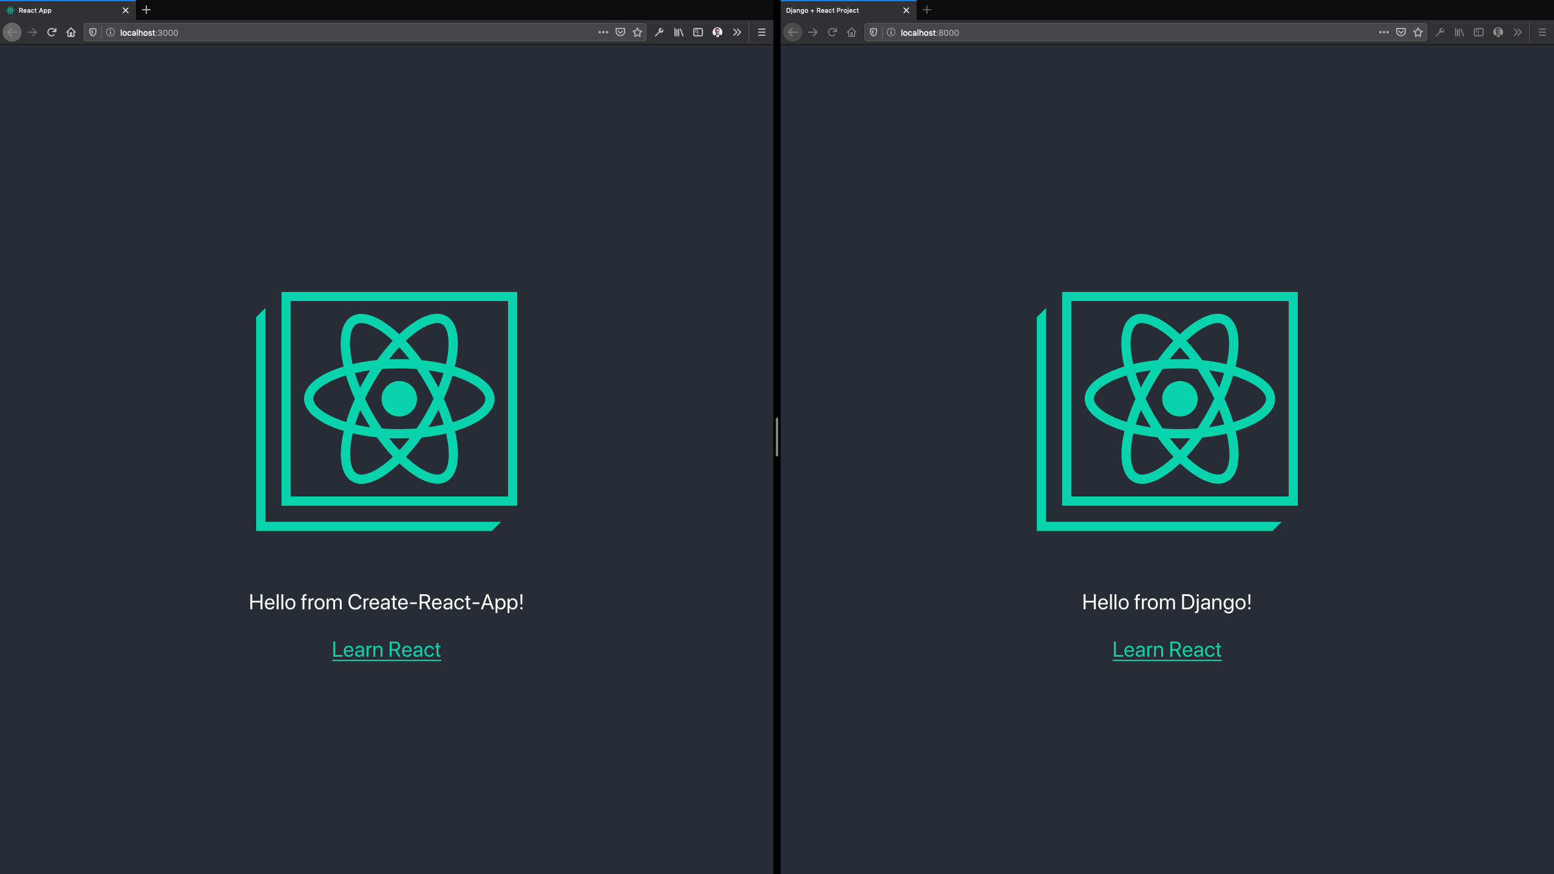
Task: Toggle the bookmark star on right browser
Action: coord(1417,32)
